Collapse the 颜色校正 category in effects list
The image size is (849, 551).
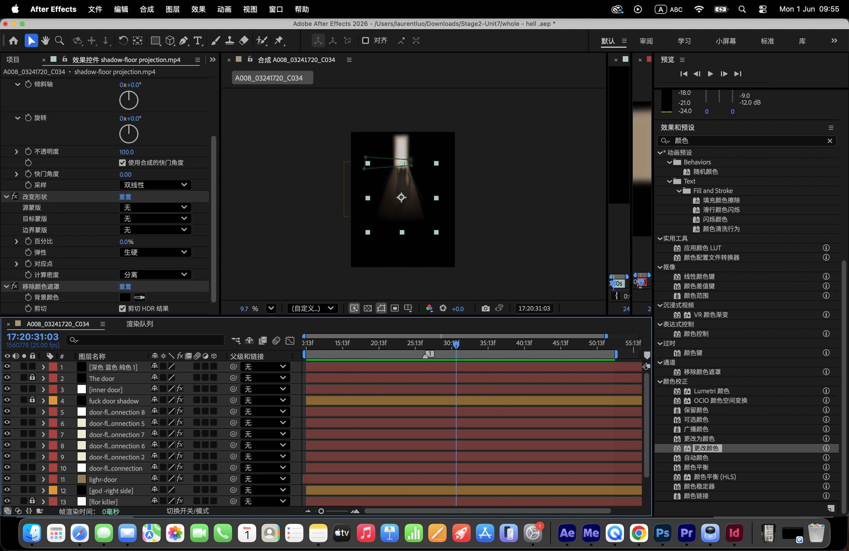660,381
